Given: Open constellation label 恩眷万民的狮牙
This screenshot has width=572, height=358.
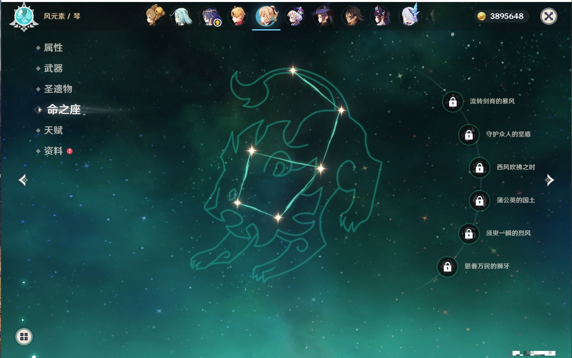Looking at the screenshot, I should click(x=487, y=266).
